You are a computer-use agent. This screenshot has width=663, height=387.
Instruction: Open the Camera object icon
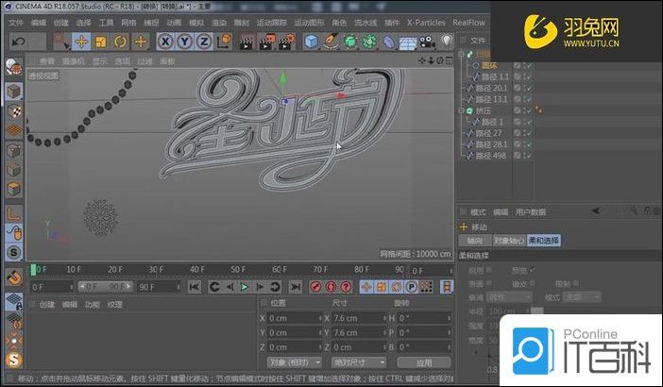click(x=426, y=42)
